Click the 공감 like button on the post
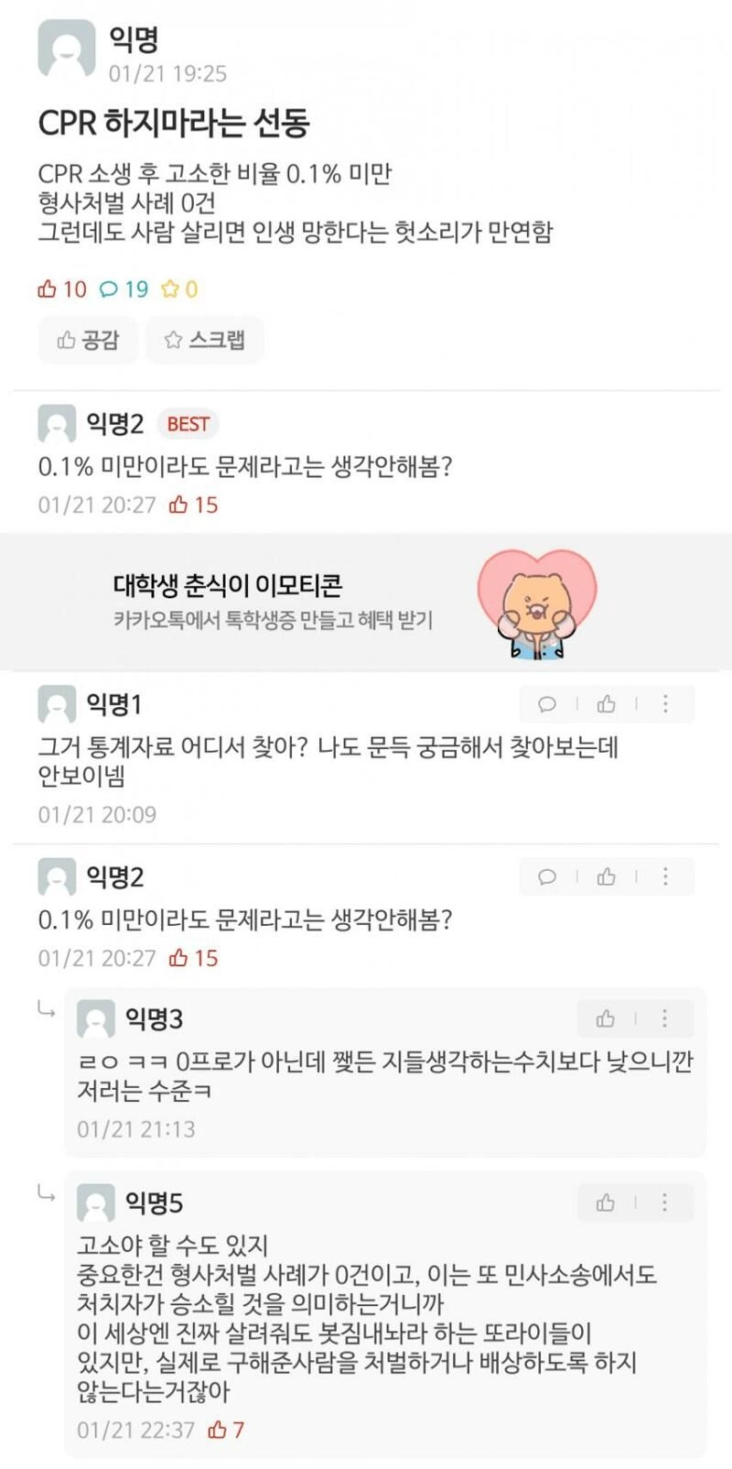 click(x=88, y=340)
